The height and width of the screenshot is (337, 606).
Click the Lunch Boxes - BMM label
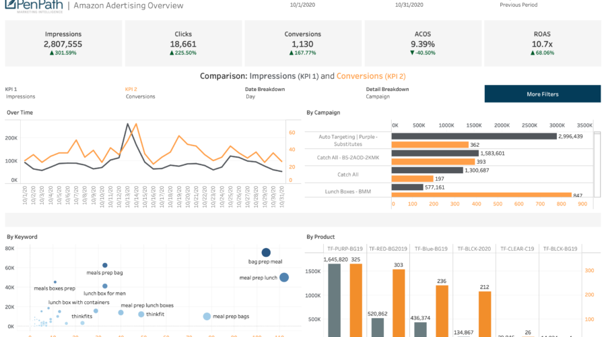point(348,191)
